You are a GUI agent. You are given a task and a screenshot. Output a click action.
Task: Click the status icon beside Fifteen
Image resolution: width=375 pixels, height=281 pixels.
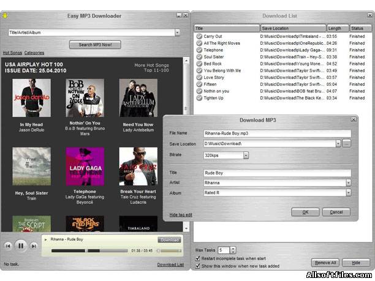(x=199, y=84)
